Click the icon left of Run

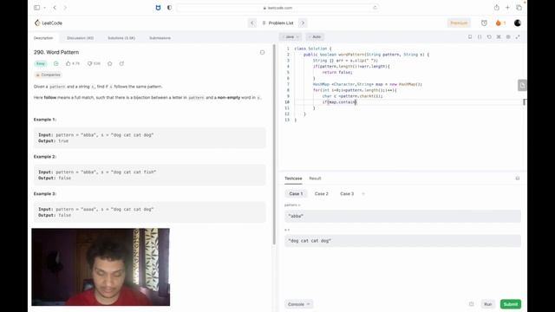coord(471,304)
